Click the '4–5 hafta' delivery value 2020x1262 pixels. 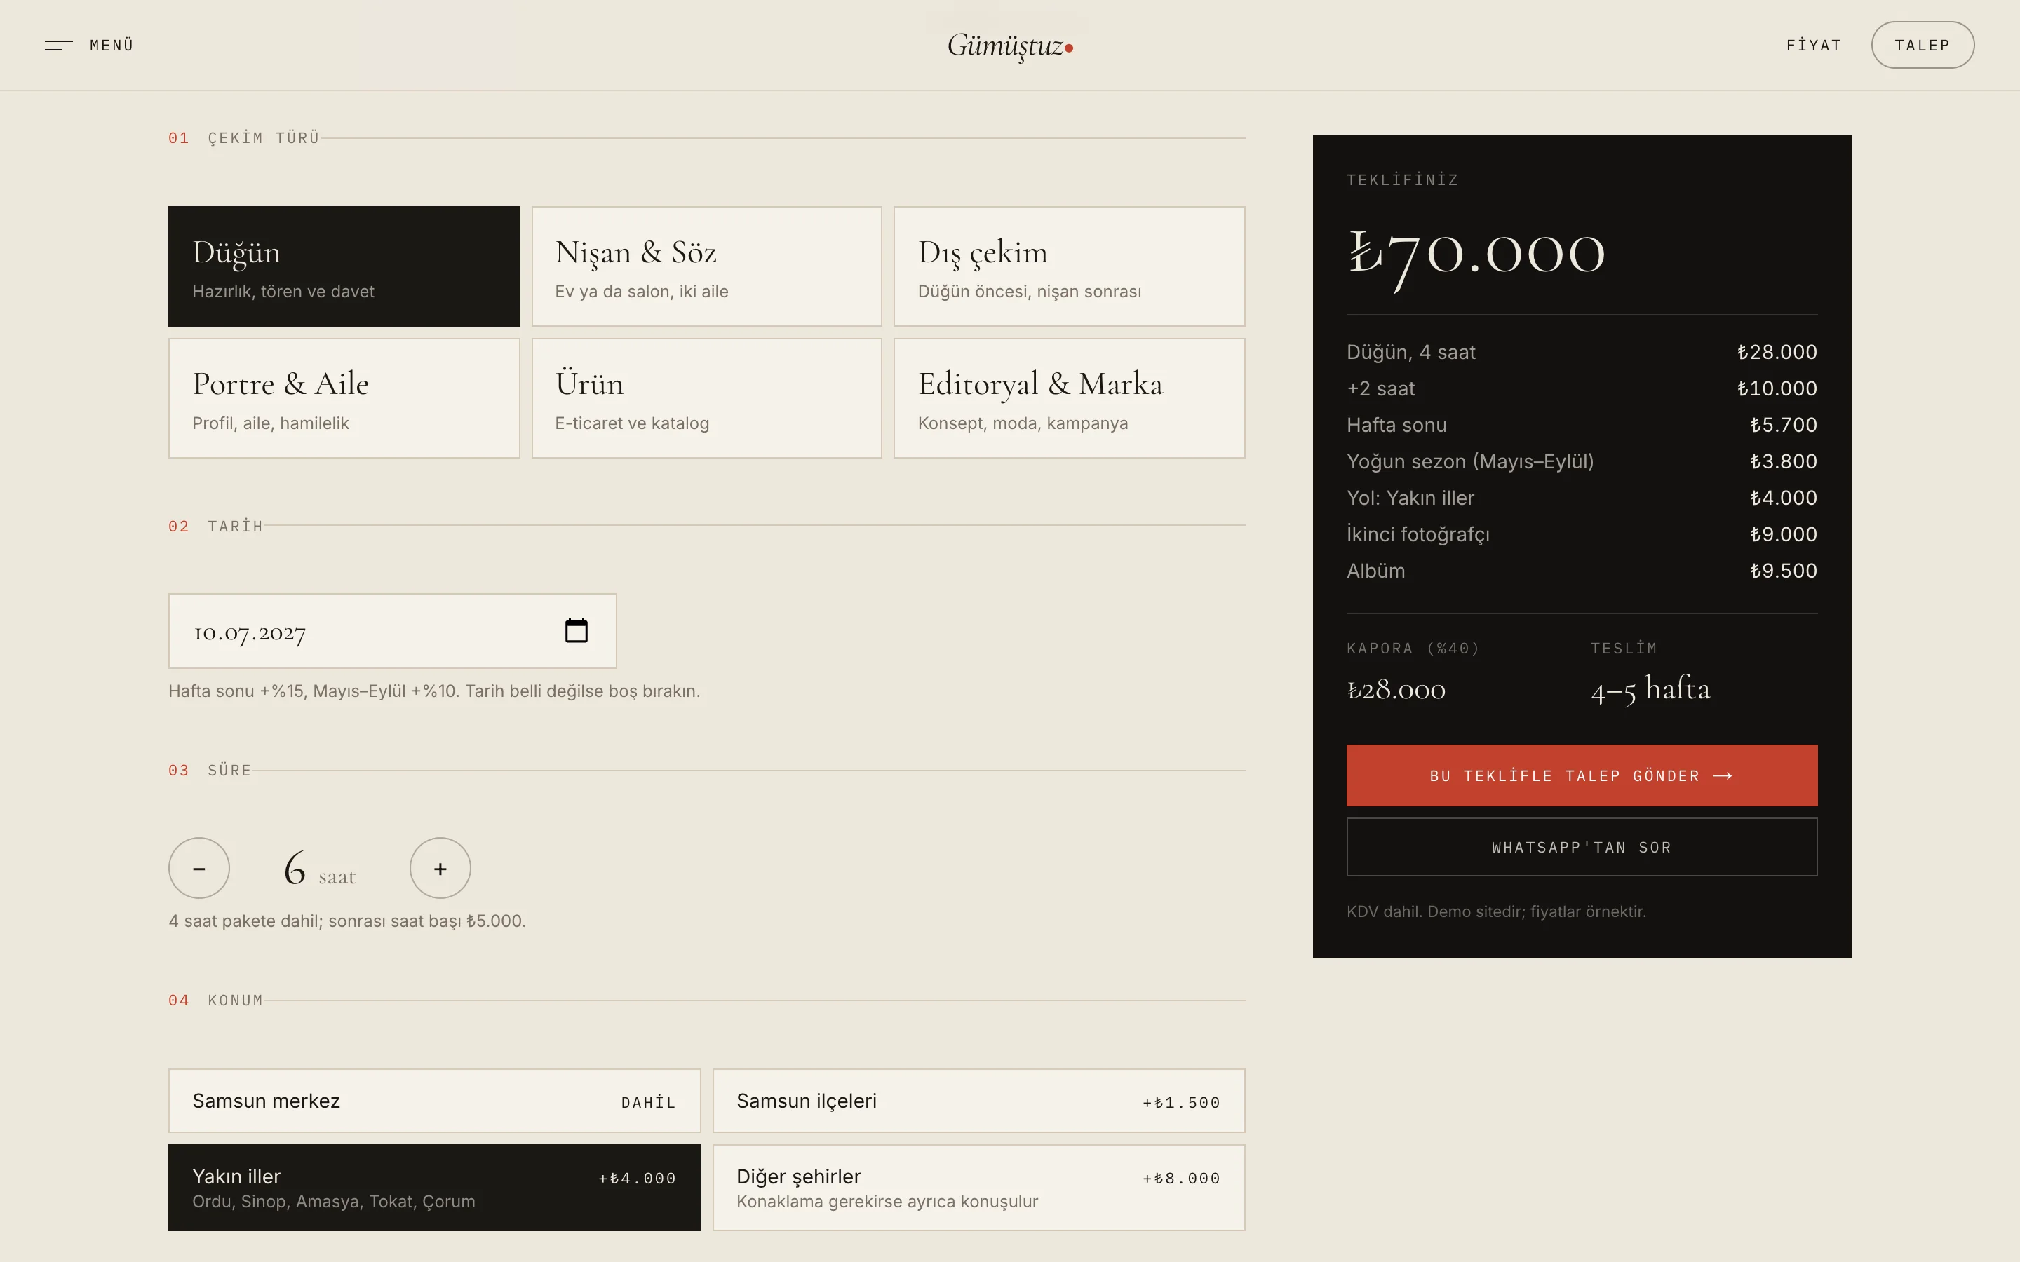point(1650,689)
